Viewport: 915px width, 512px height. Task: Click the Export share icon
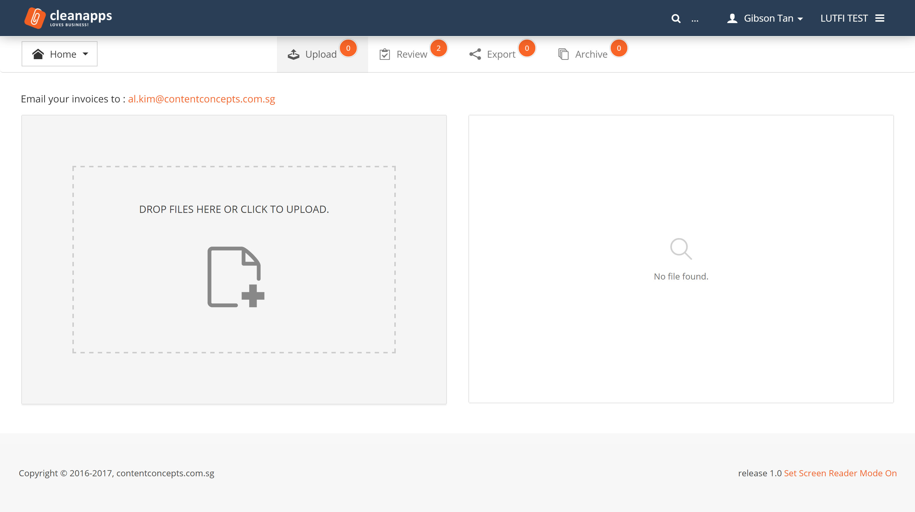pos(475,54)
